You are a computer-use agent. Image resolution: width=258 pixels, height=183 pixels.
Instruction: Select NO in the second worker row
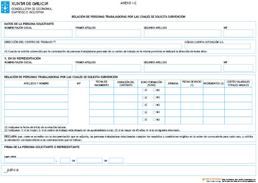coord(154,97)
